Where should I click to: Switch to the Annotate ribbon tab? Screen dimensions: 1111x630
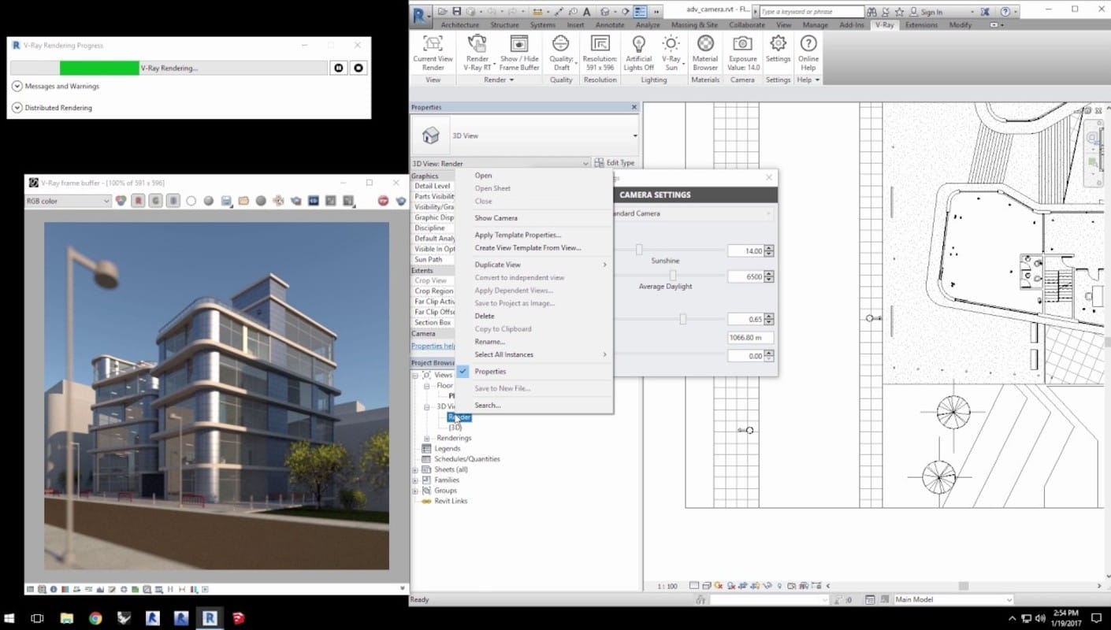pos(609,25)
